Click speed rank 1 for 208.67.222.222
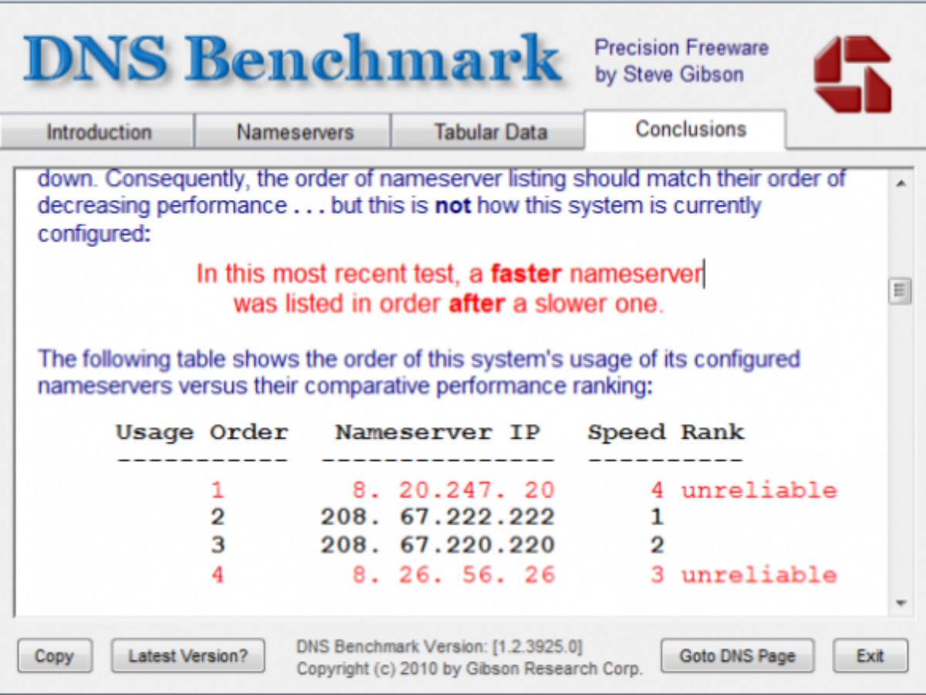Viewport: 926px width, 695px height. [656, 517]
